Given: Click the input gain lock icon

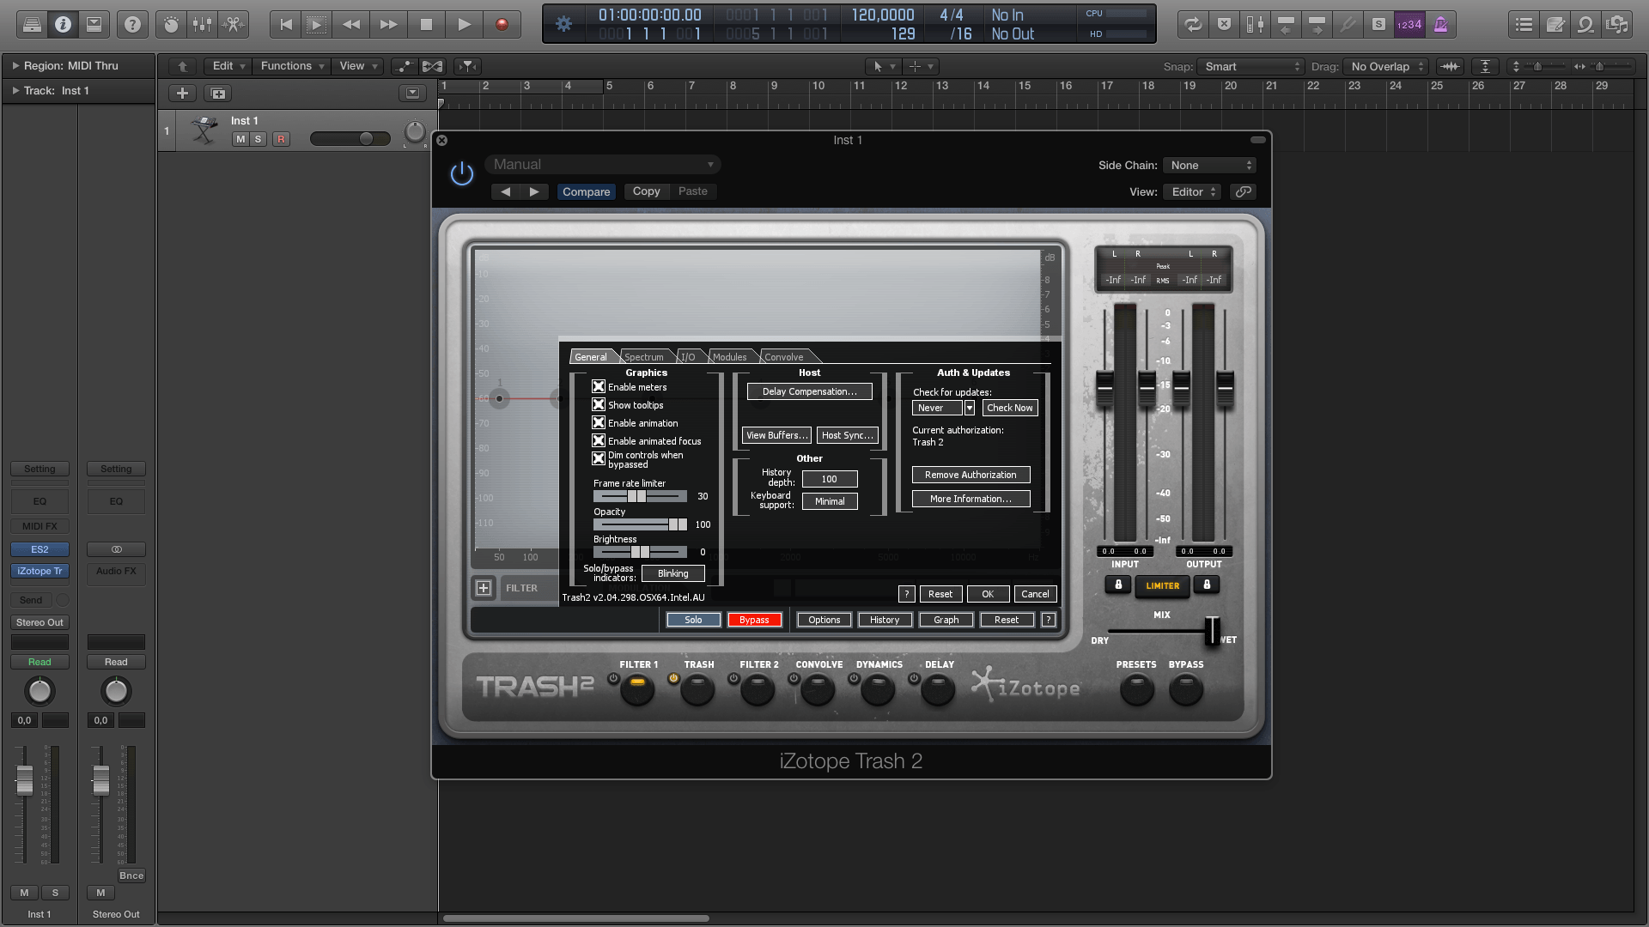Looking at the screenshot, I should pyautogui.click(x=1118, y=585).
